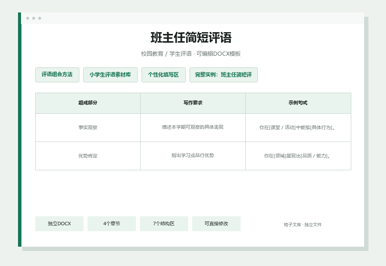
Task: Select the 个性化填写区 tab
Action: coord(163,75)
